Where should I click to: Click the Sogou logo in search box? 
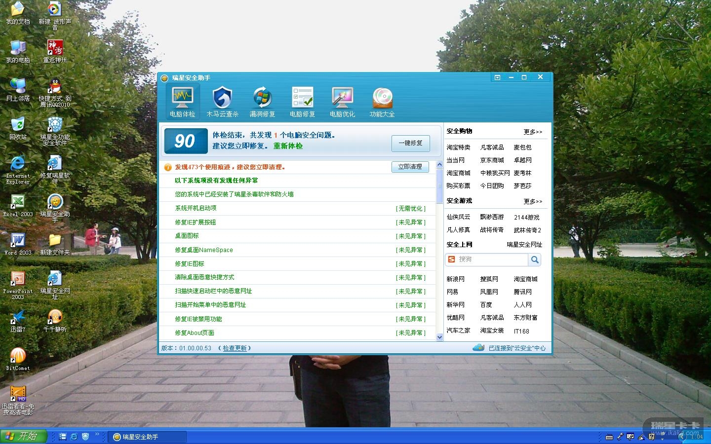(451, 259)
